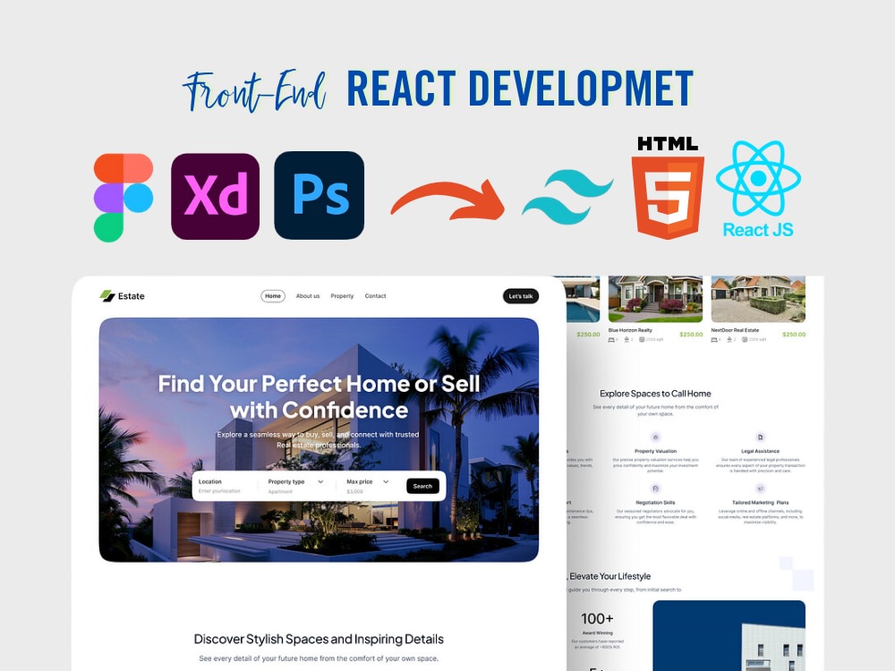Expand the Property type dropdown

click(x=295, y=486)
